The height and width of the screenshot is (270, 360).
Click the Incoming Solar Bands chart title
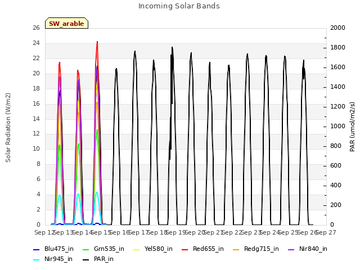pos(179,6)
